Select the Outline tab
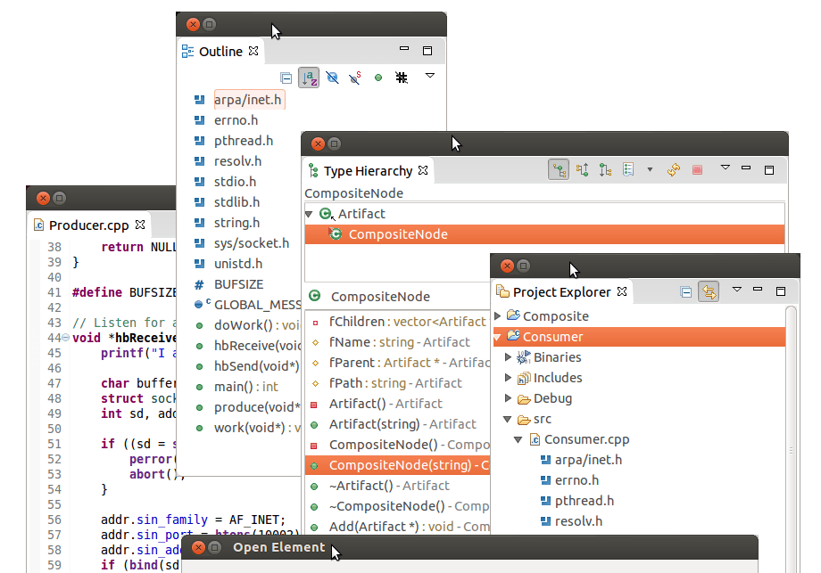The height and width of the screenshot is (573, 821). coord(220,51)
